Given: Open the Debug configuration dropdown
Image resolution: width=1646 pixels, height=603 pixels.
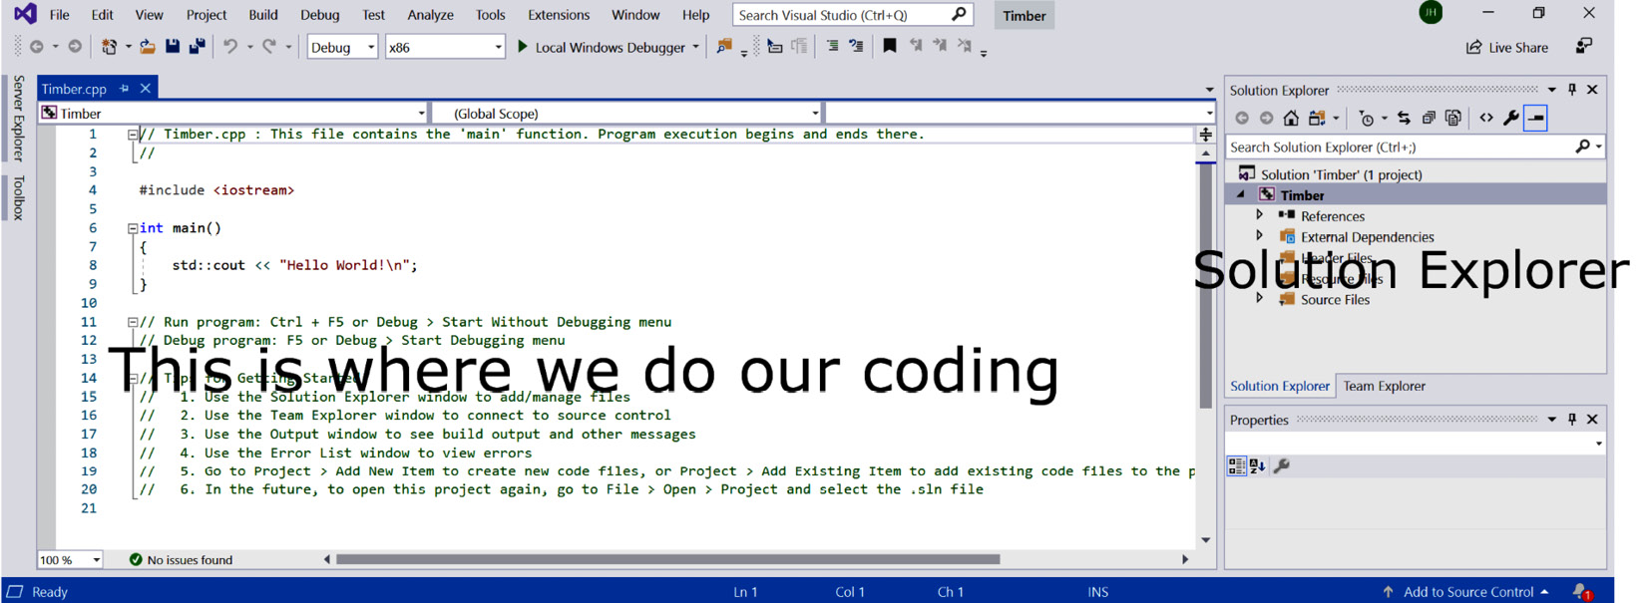Looking at the screenshot, I should pos(342,47).
